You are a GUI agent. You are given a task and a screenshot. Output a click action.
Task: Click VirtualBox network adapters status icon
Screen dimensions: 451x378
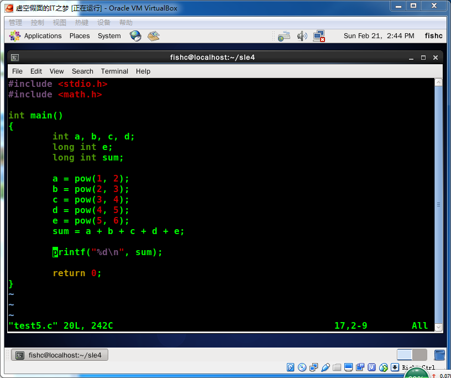(x=314, y=367)
